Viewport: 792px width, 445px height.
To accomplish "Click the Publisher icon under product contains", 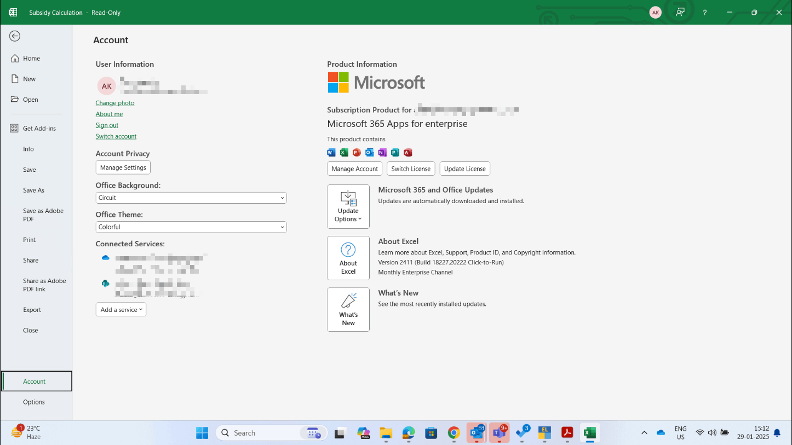I will coord(395,153).
